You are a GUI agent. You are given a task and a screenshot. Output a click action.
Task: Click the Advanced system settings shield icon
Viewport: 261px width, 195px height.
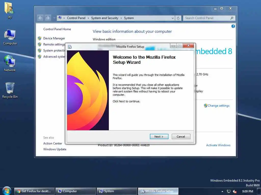coord(40,57)
